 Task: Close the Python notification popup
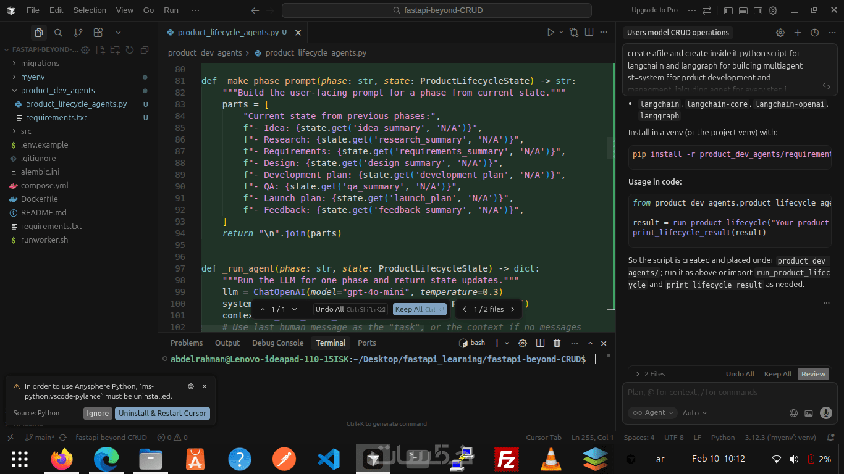coord(205,386)
